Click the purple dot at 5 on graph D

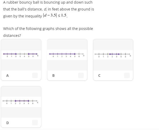(x=29, y=101)
